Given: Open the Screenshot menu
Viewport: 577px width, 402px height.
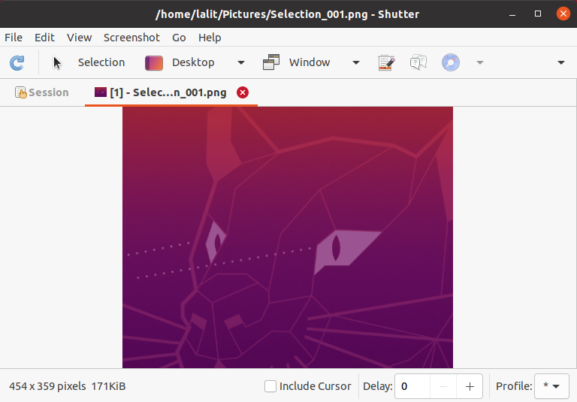Looking at the screenshot, I should (131, 38).
